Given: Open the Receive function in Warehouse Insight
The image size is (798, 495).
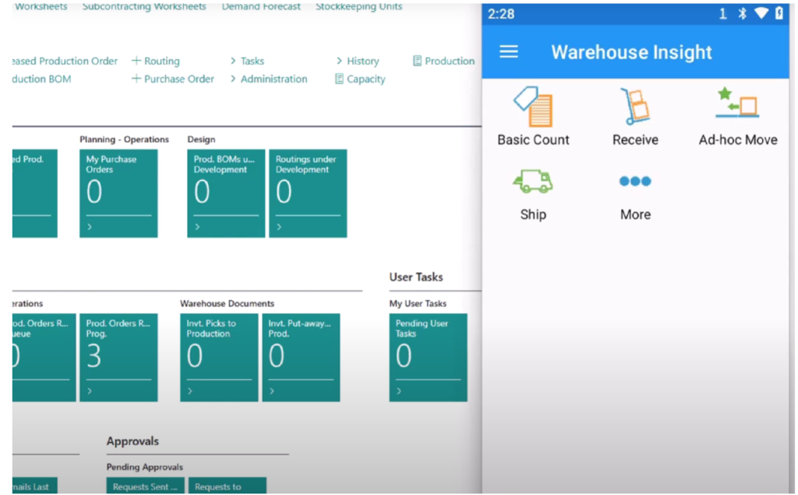Looking at the screenshot, I should coord(635,117).
